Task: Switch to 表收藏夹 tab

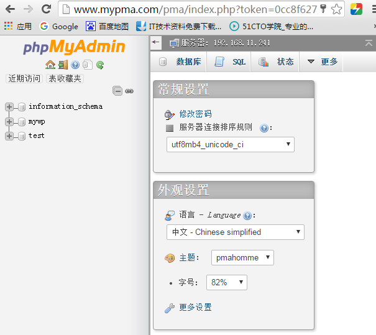Action: (65, 78)
